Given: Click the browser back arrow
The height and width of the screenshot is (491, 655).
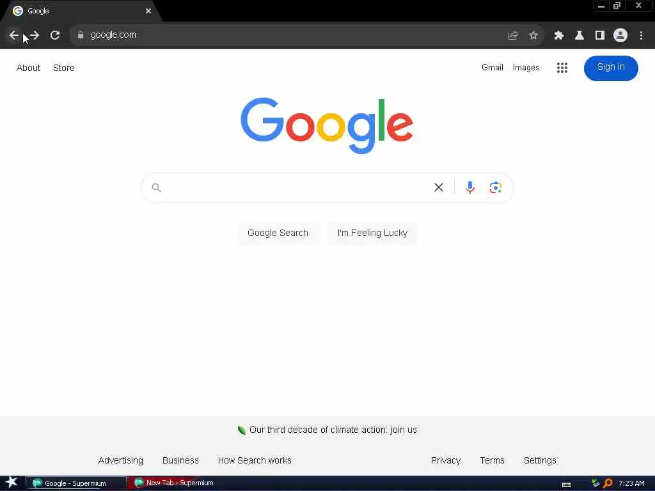Looking at the screenshot, I should 14,35.
